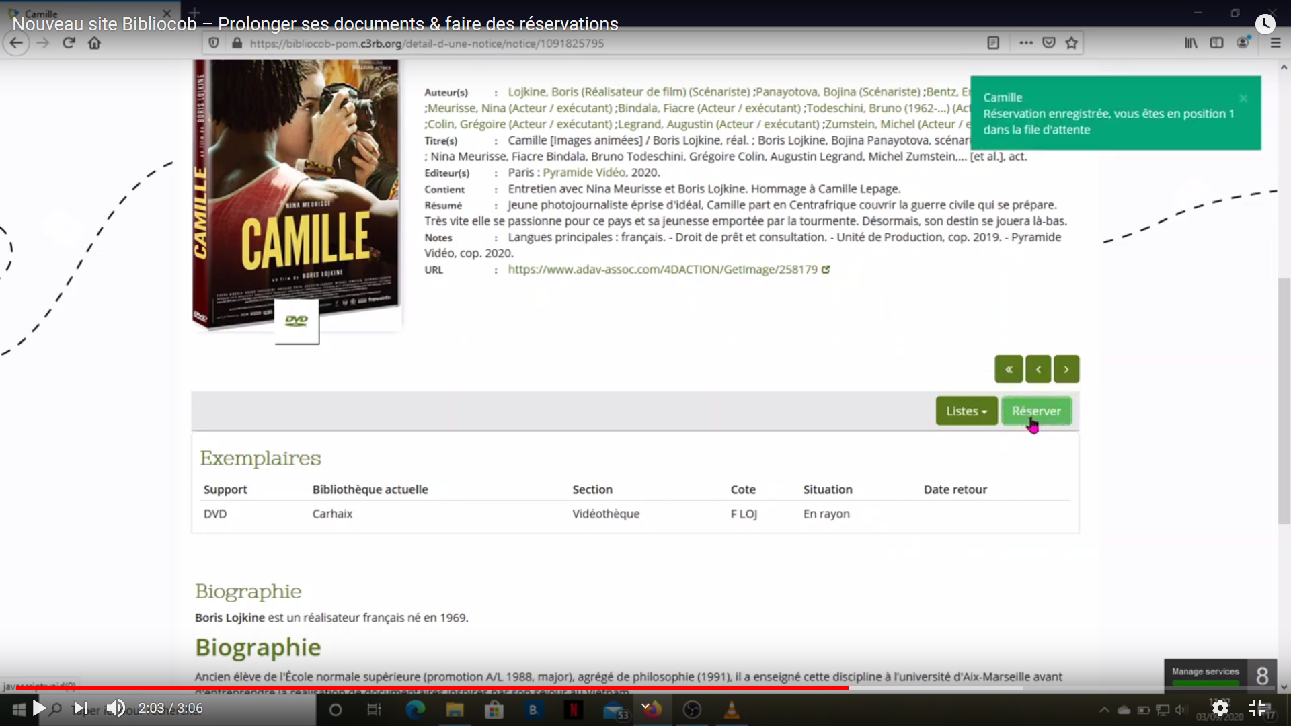This screenshot has width=1291, height=726.
Task: Open video settings gear
Action: point(1220,708)
